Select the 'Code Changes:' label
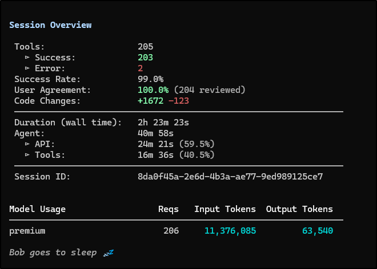377x269 pixels. [47, 101]
